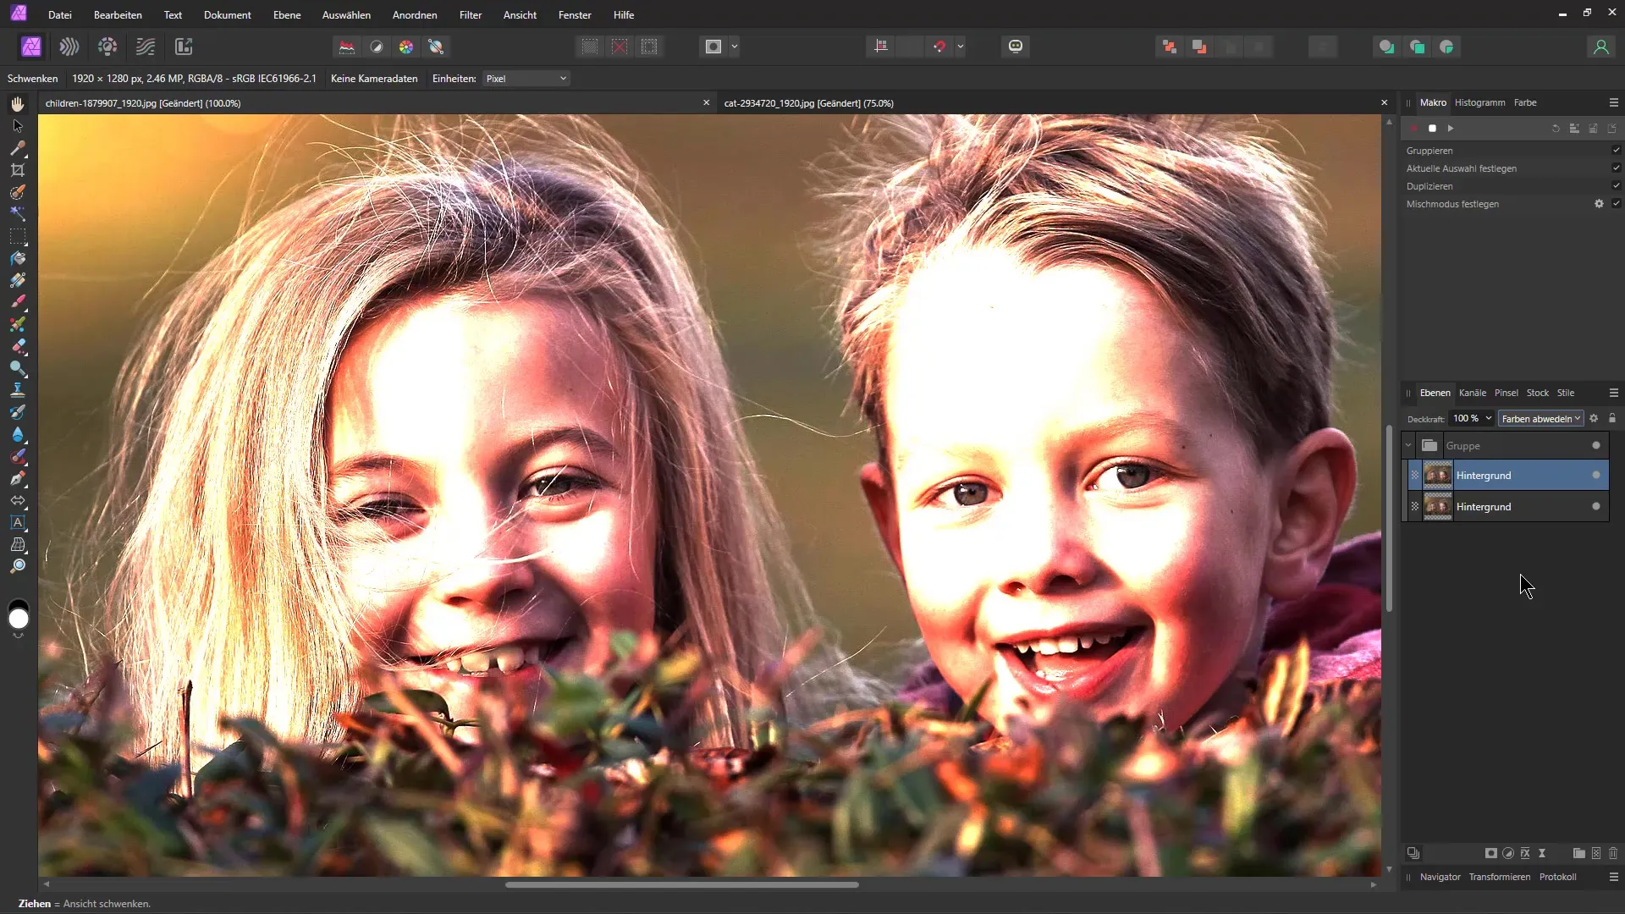Open the snapping options dropdown arrow
This screenshot has height=914, width=1625.
(x=961, y=47)
